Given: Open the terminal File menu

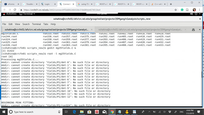Looking at the screenshot, I should [4, 24].
